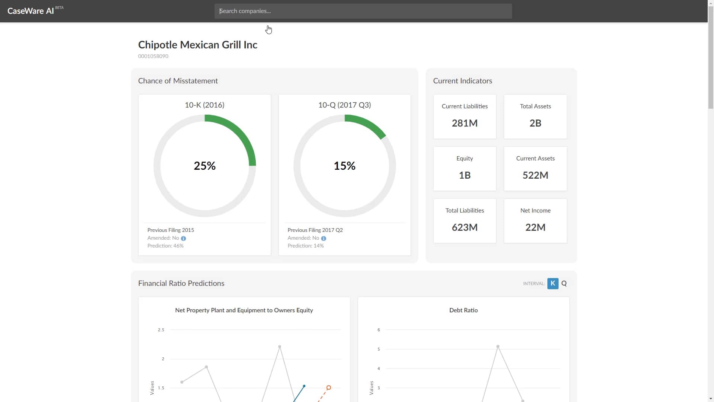Click the Chipotle Mexican Grill Inc heading

[197, 45]
